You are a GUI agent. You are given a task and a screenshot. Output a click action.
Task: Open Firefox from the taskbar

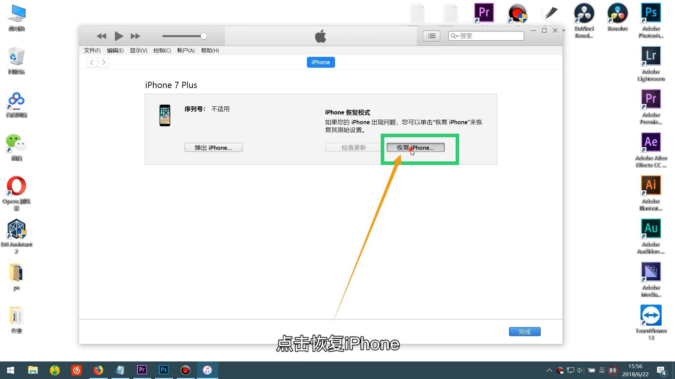98,370
